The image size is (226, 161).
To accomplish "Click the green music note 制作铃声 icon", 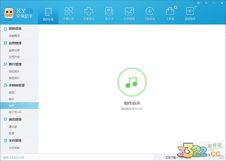I will pos(132,82).
